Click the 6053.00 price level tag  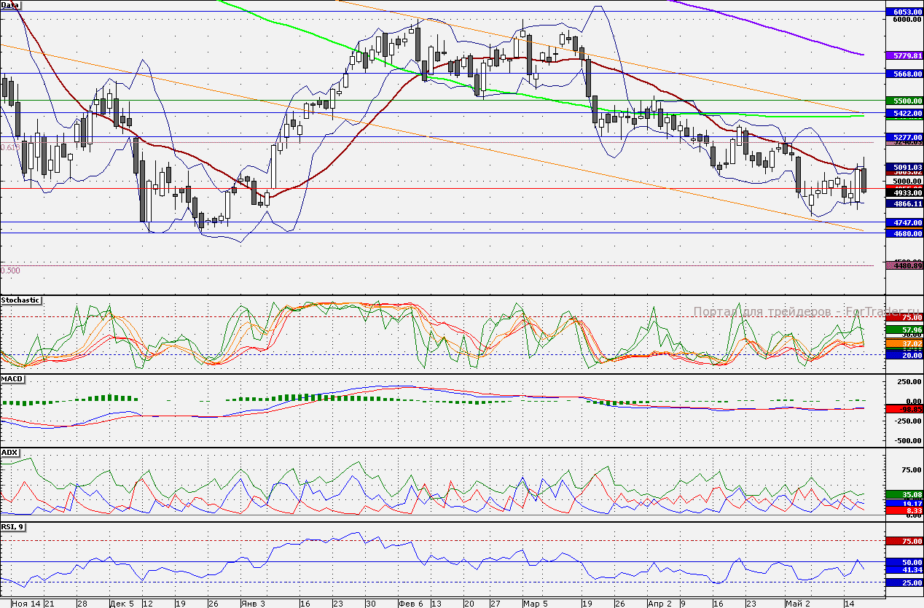904,12
